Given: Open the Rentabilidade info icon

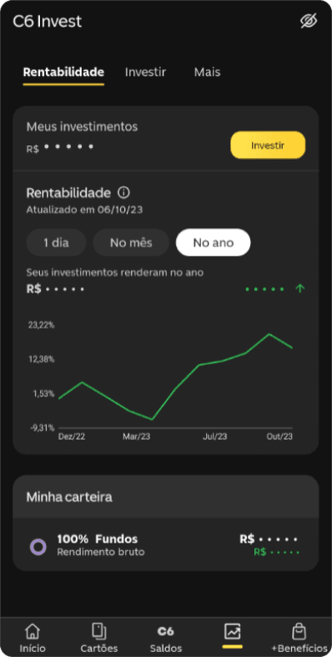Looking at the screenshot, I should (123, 193).
